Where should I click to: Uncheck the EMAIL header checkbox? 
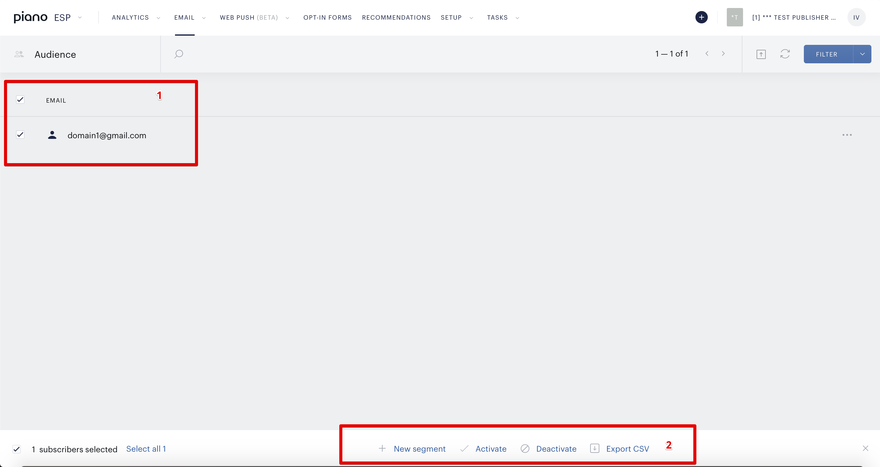pyautogui.click(x=20, y=100)
